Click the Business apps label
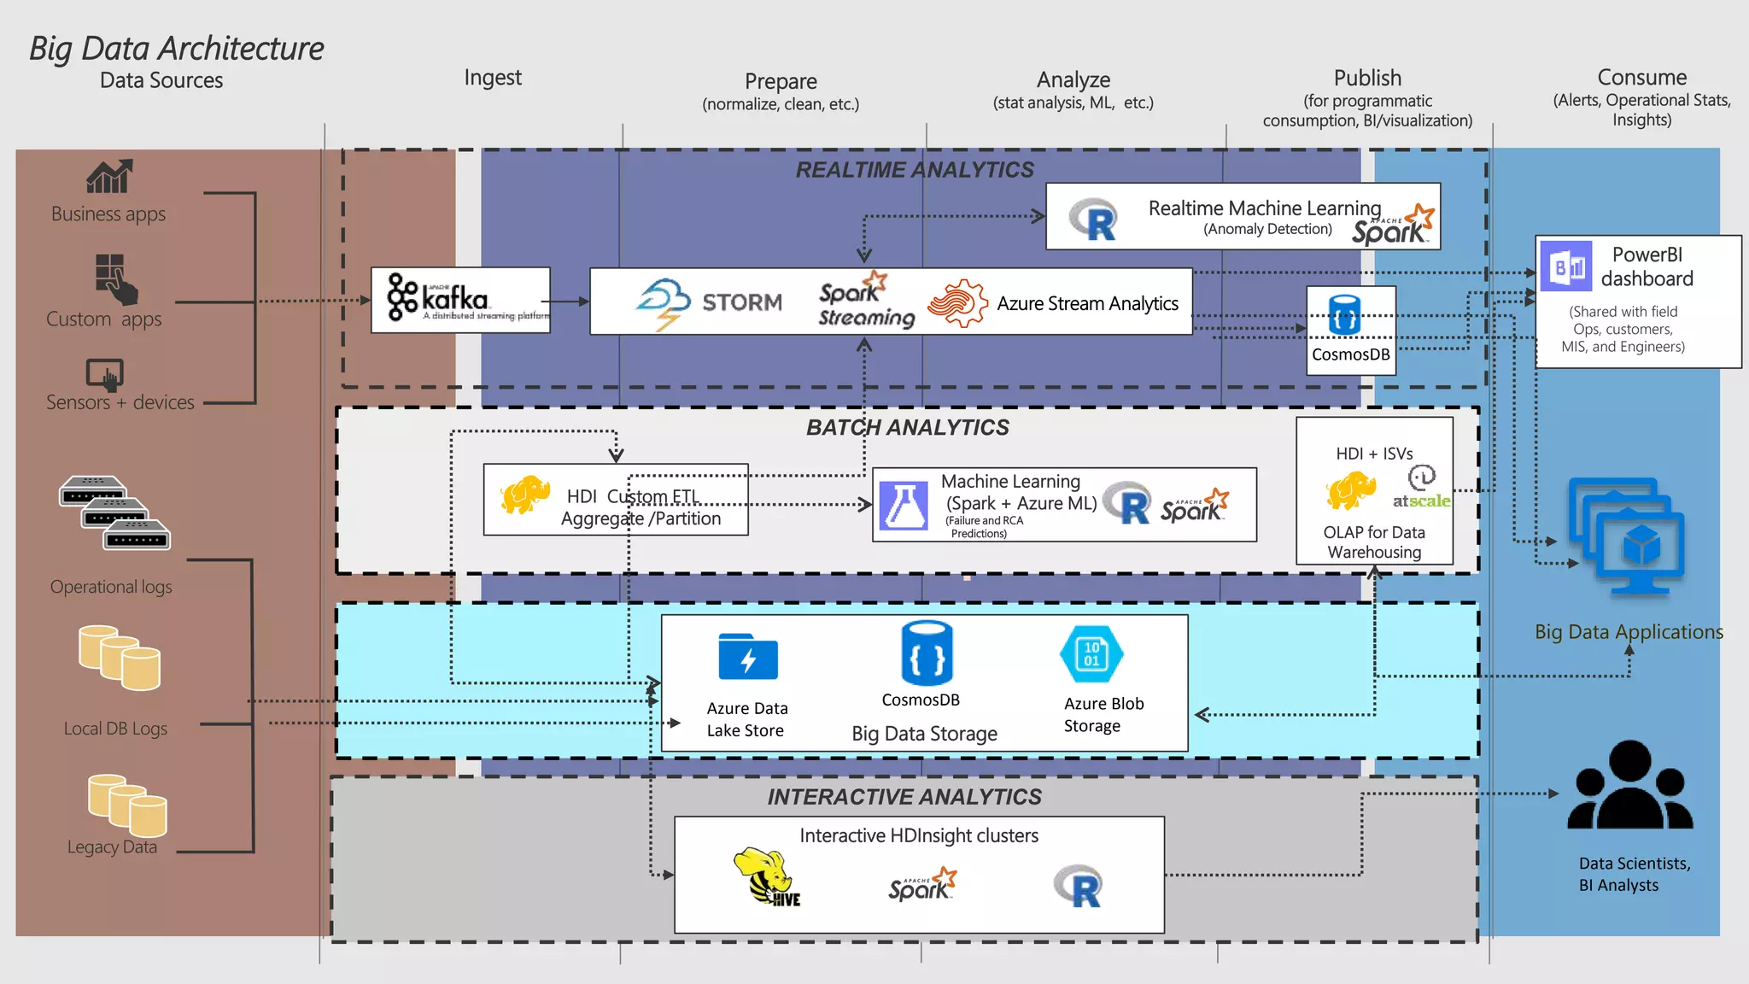1749x984 pixels. (108, 214)
